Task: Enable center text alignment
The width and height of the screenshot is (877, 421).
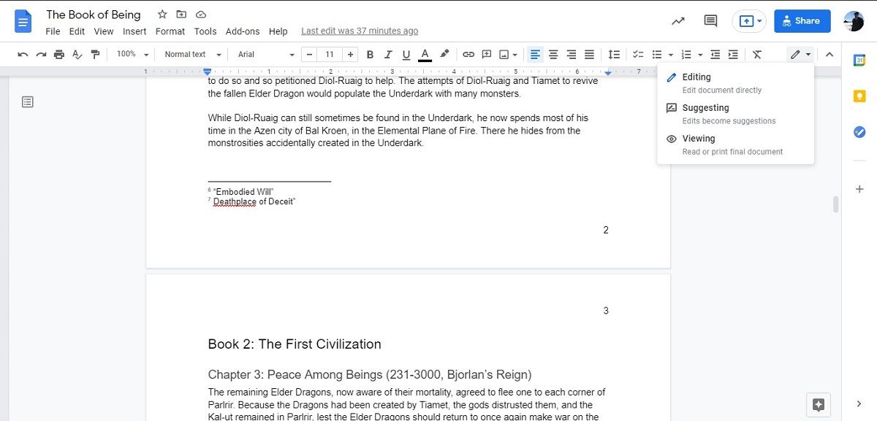Action: coord(553,55)
